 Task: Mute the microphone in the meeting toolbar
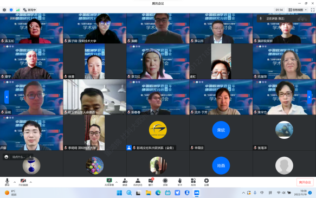(x=7, y=182)
